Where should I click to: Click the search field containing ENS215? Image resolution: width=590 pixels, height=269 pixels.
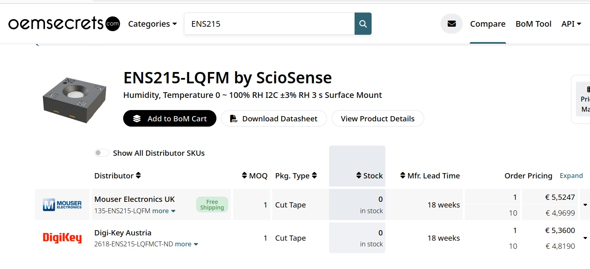[269, 24]
